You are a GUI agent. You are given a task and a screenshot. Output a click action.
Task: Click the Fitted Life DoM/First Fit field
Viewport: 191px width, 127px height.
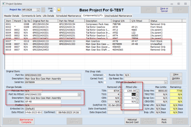pyautogui.click(x=131, y=105)
